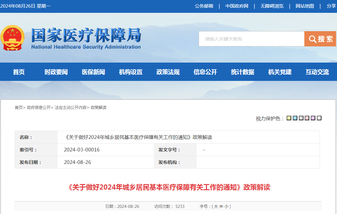This screenshot has width=337, height=214.
Task: Enable 无障碍浏览 accessibility browsing
Action: click(x=272, y=6)
